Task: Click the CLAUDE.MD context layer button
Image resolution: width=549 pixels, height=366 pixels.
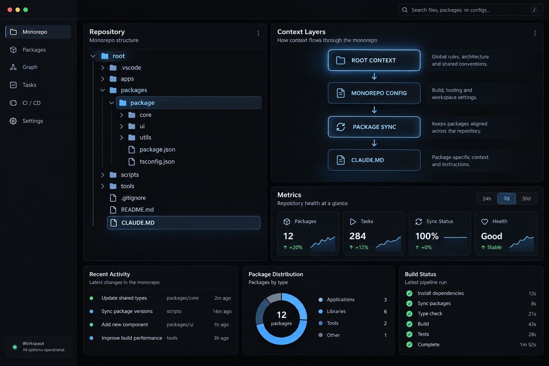Action: tap(374, 160)
